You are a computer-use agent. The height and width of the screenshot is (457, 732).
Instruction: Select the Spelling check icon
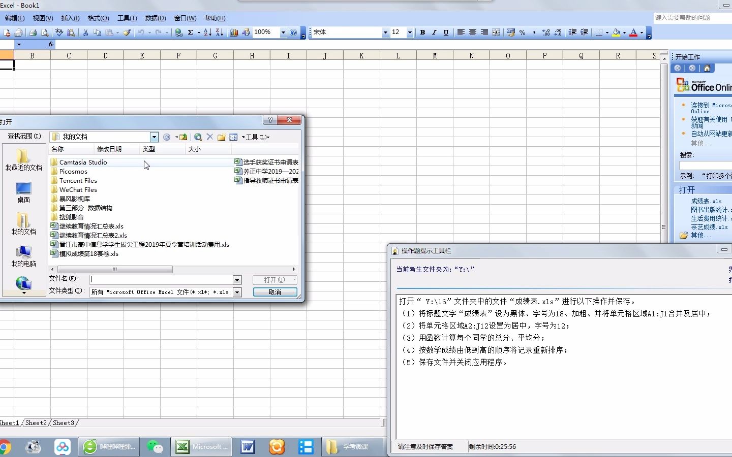(59, 32)
